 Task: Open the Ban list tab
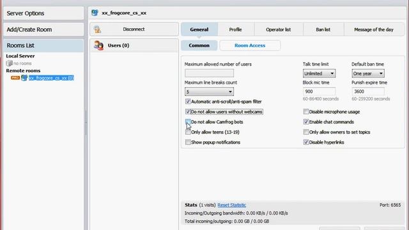[323, 29]
